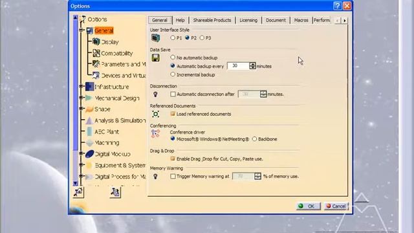Screen dimensions: 414x233
Task: Click the Devices and Virtual Reality icon
Action: click(x=96, y=75)
